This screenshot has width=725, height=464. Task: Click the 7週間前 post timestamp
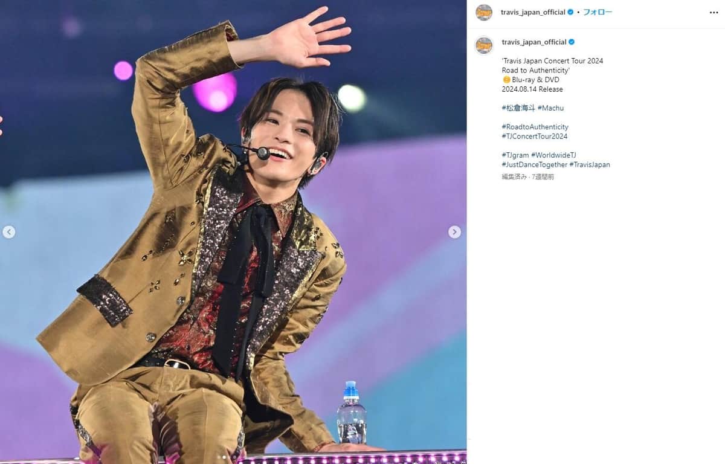[543, 177]
